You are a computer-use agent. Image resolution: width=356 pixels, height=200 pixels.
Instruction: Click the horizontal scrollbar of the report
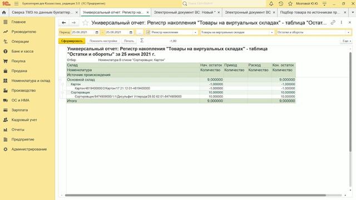tap(195, 195)
